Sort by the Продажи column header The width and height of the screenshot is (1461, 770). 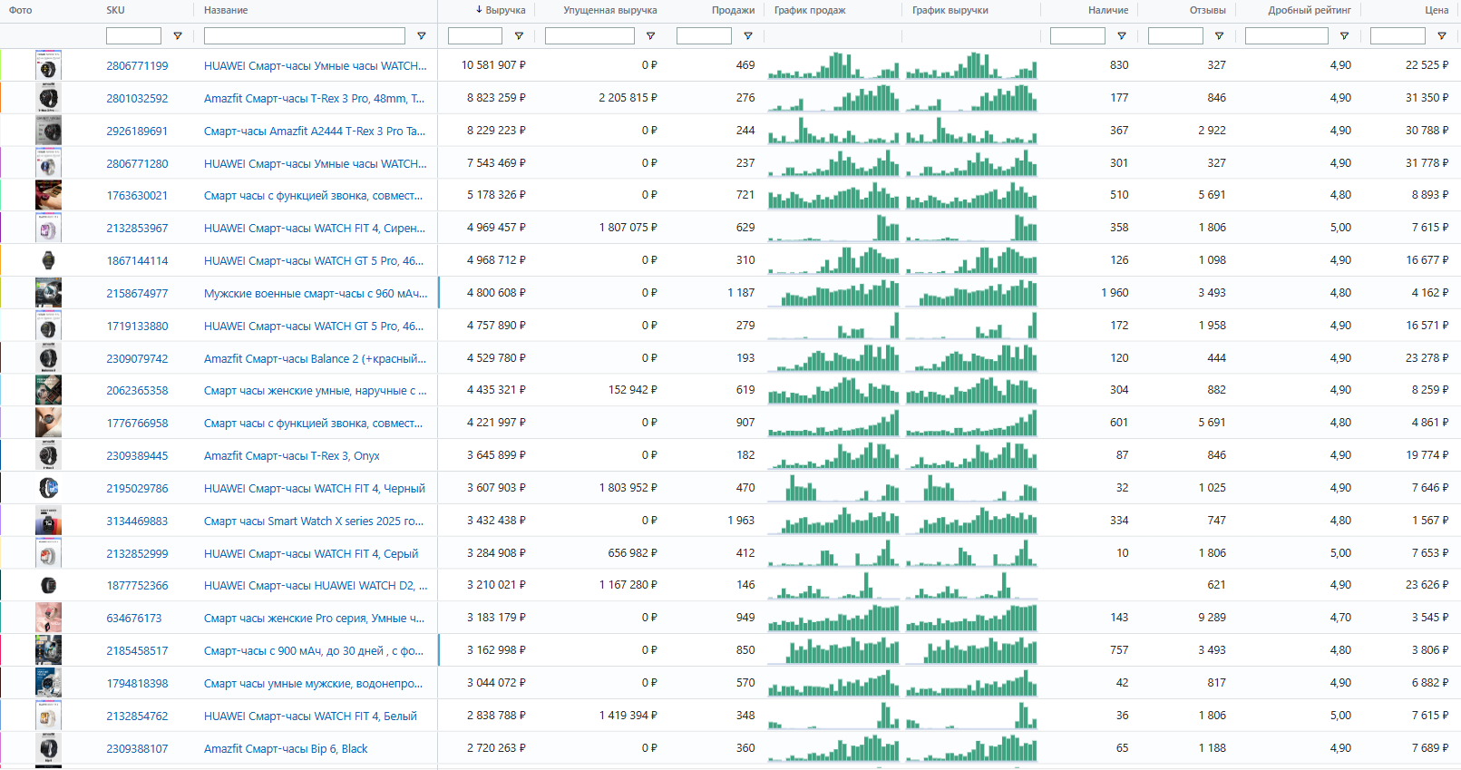(734, 11)
